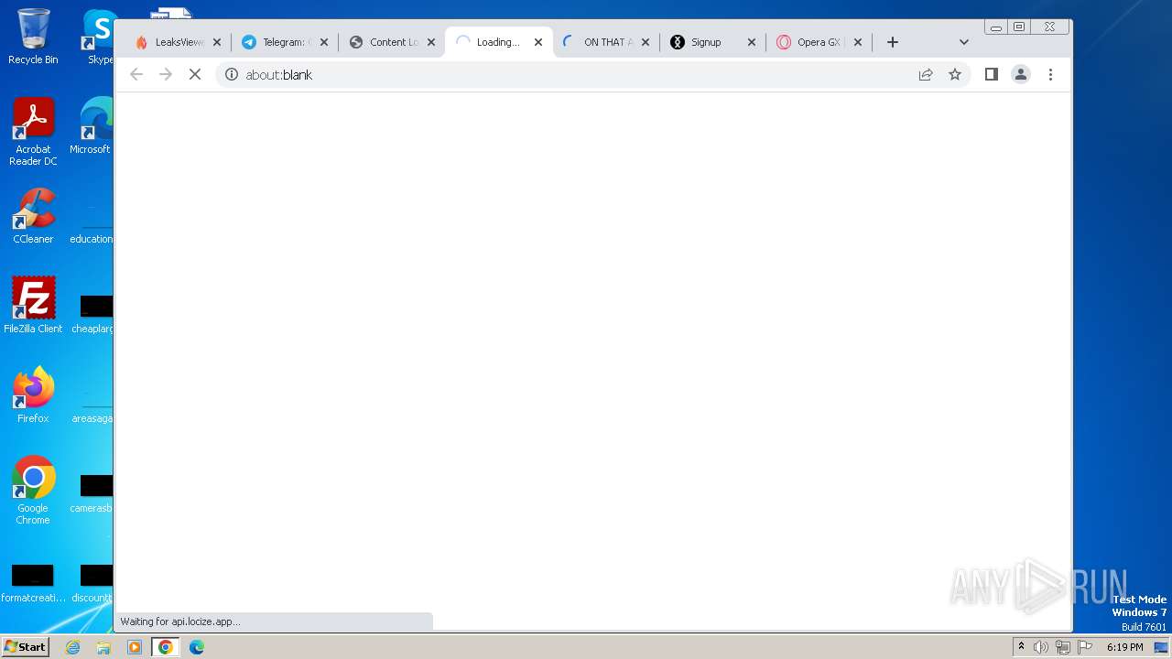Go back to previous page
The height and width of the screenshot is (659, 1172).
136,74
